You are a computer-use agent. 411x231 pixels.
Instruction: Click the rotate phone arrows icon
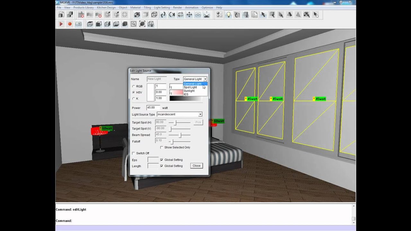pos(163,14)
